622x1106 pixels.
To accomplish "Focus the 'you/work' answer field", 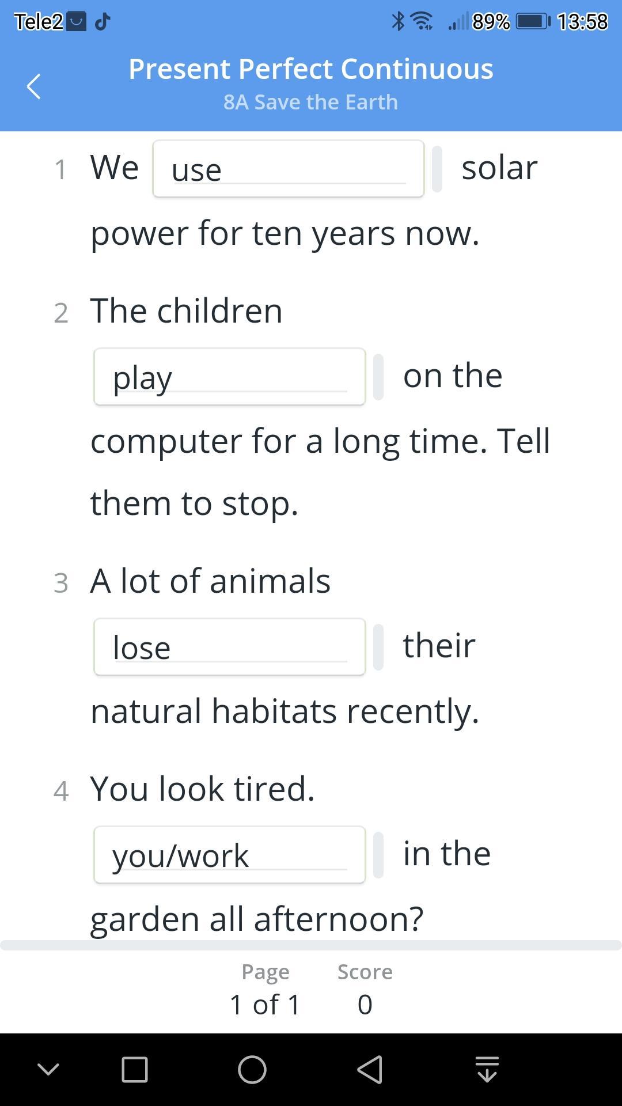I will [x=229, y=855].
